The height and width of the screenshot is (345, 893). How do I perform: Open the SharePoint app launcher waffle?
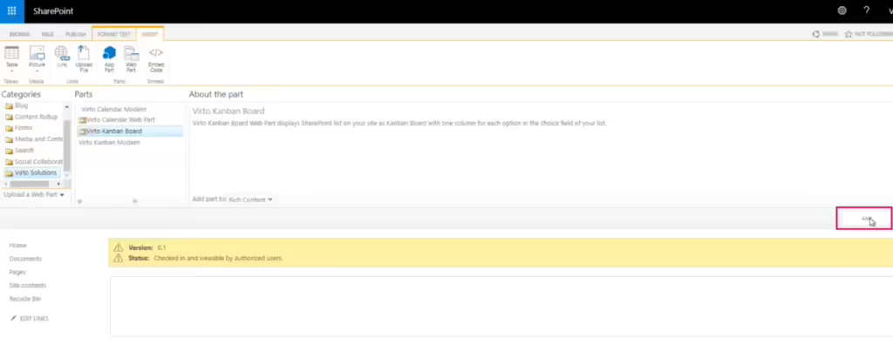[11, 11]
